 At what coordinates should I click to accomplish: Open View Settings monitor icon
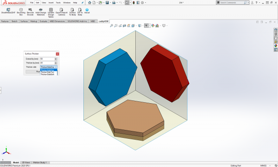click(x=164, y=26)
